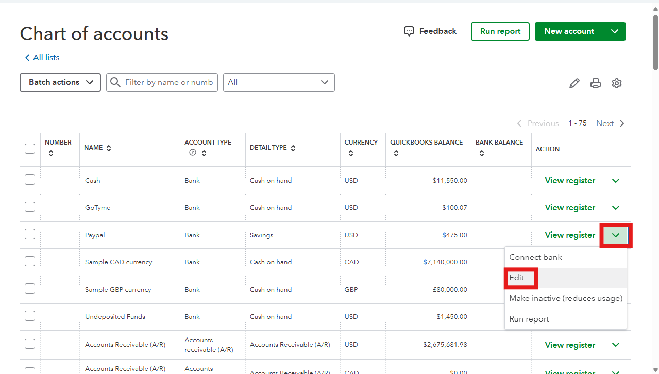Tick the checkbox for the Cash account

click(30, 180)
